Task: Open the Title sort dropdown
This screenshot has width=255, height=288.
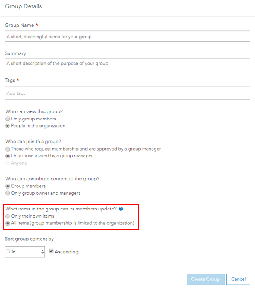Action: (x=25, y=251)
